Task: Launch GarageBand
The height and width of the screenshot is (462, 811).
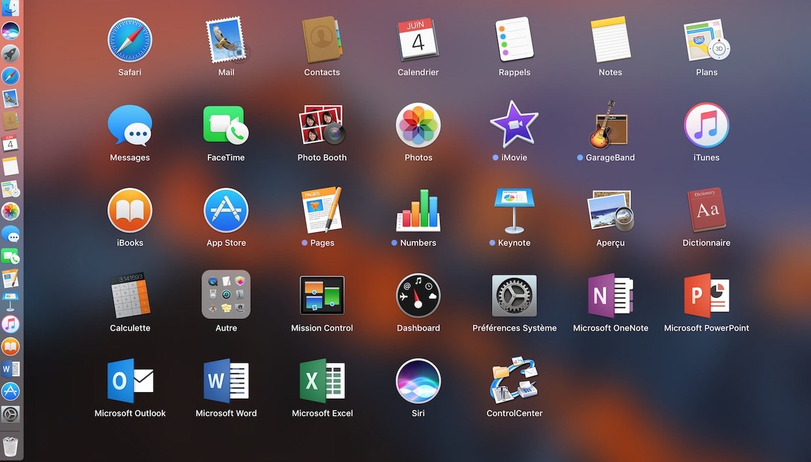Action: click(x=610, y=125)
